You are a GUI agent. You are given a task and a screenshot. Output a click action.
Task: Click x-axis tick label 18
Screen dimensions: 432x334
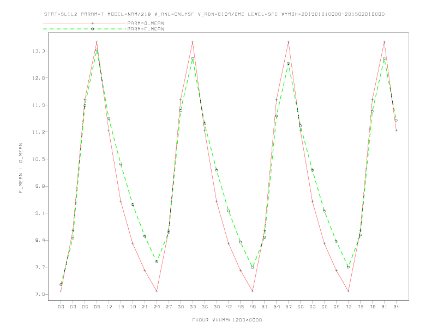[x=133, y=307]
